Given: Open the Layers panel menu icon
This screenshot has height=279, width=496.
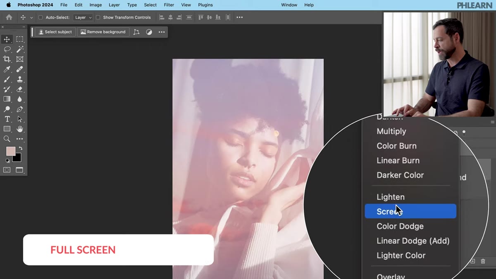Looking at the screenshot, I should [x=492, y=123].
